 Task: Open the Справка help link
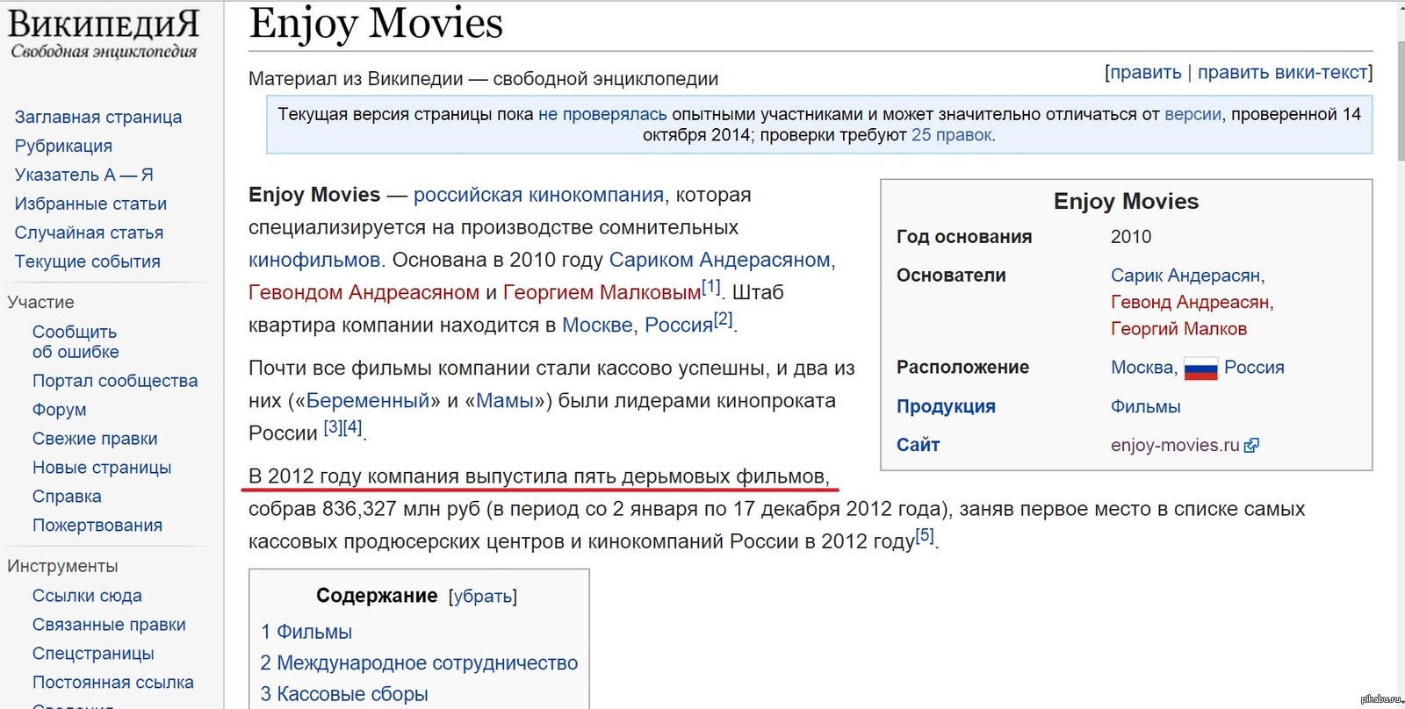click(67, 497)
